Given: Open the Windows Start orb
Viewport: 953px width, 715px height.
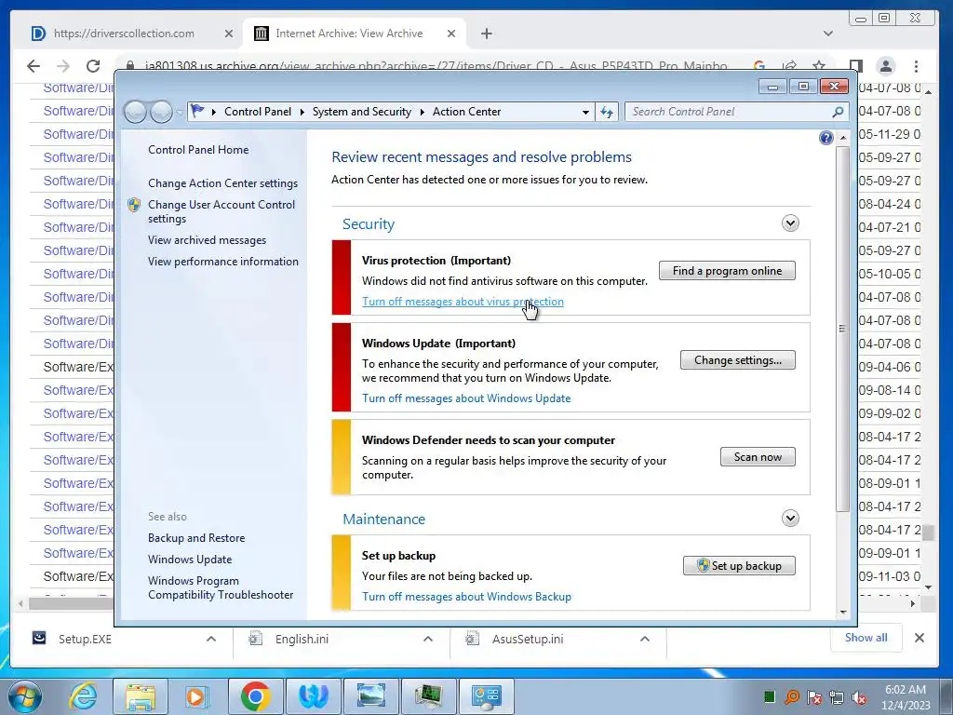Looking at the screenshot, I should tap(25, 696).
